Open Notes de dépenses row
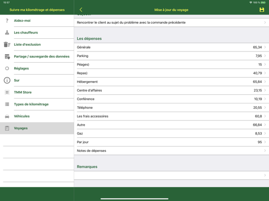Viewport: 269px width, 201px height. pyautogui.click(x=172, y=151)
